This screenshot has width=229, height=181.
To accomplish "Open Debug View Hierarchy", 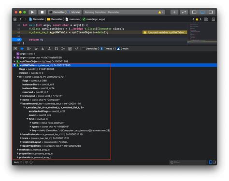I will click(x=56, y=49).
